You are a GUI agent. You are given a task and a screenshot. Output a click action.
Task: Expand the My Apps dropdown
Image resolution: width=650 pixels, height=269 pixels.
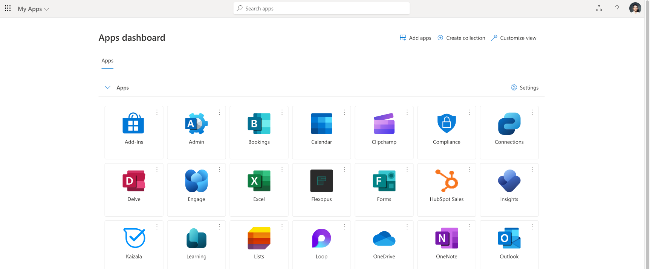[x=33, y=9]
